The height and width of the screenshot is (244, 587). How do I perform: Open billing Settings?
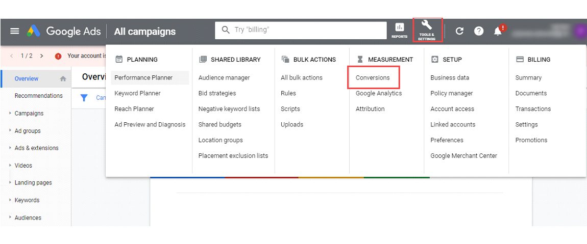click(x=527, y=124)
